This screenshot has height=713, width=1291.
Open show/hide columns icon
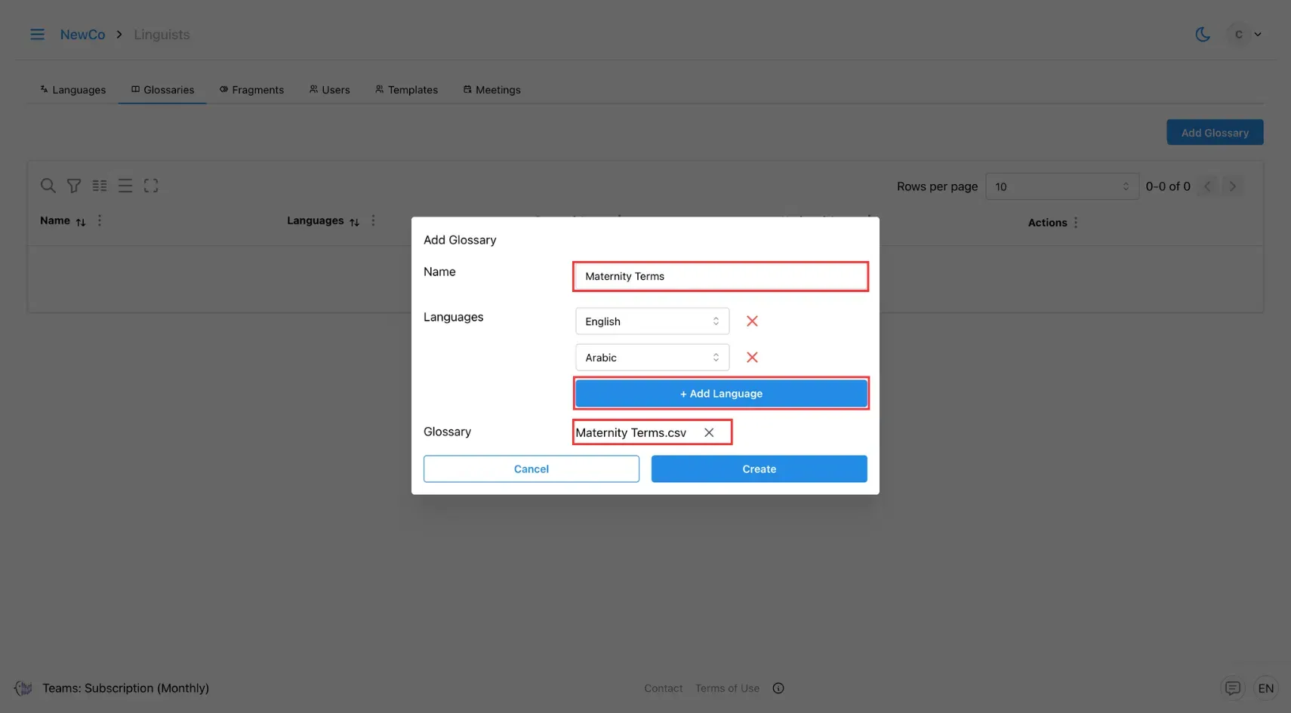tap(100, 186)
